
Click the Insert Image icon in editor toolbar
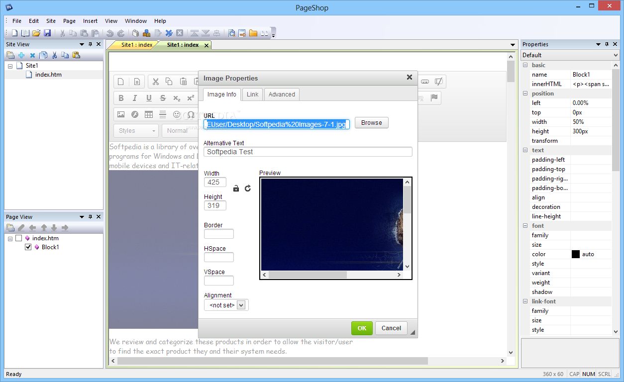121,114
